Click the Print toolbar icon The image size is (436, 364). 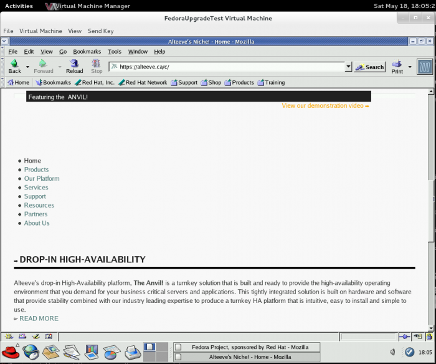point(397,65)
